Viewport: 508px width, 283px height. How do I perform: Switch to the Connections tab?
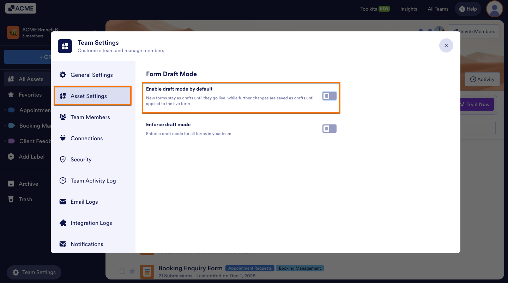pos(93,138)
